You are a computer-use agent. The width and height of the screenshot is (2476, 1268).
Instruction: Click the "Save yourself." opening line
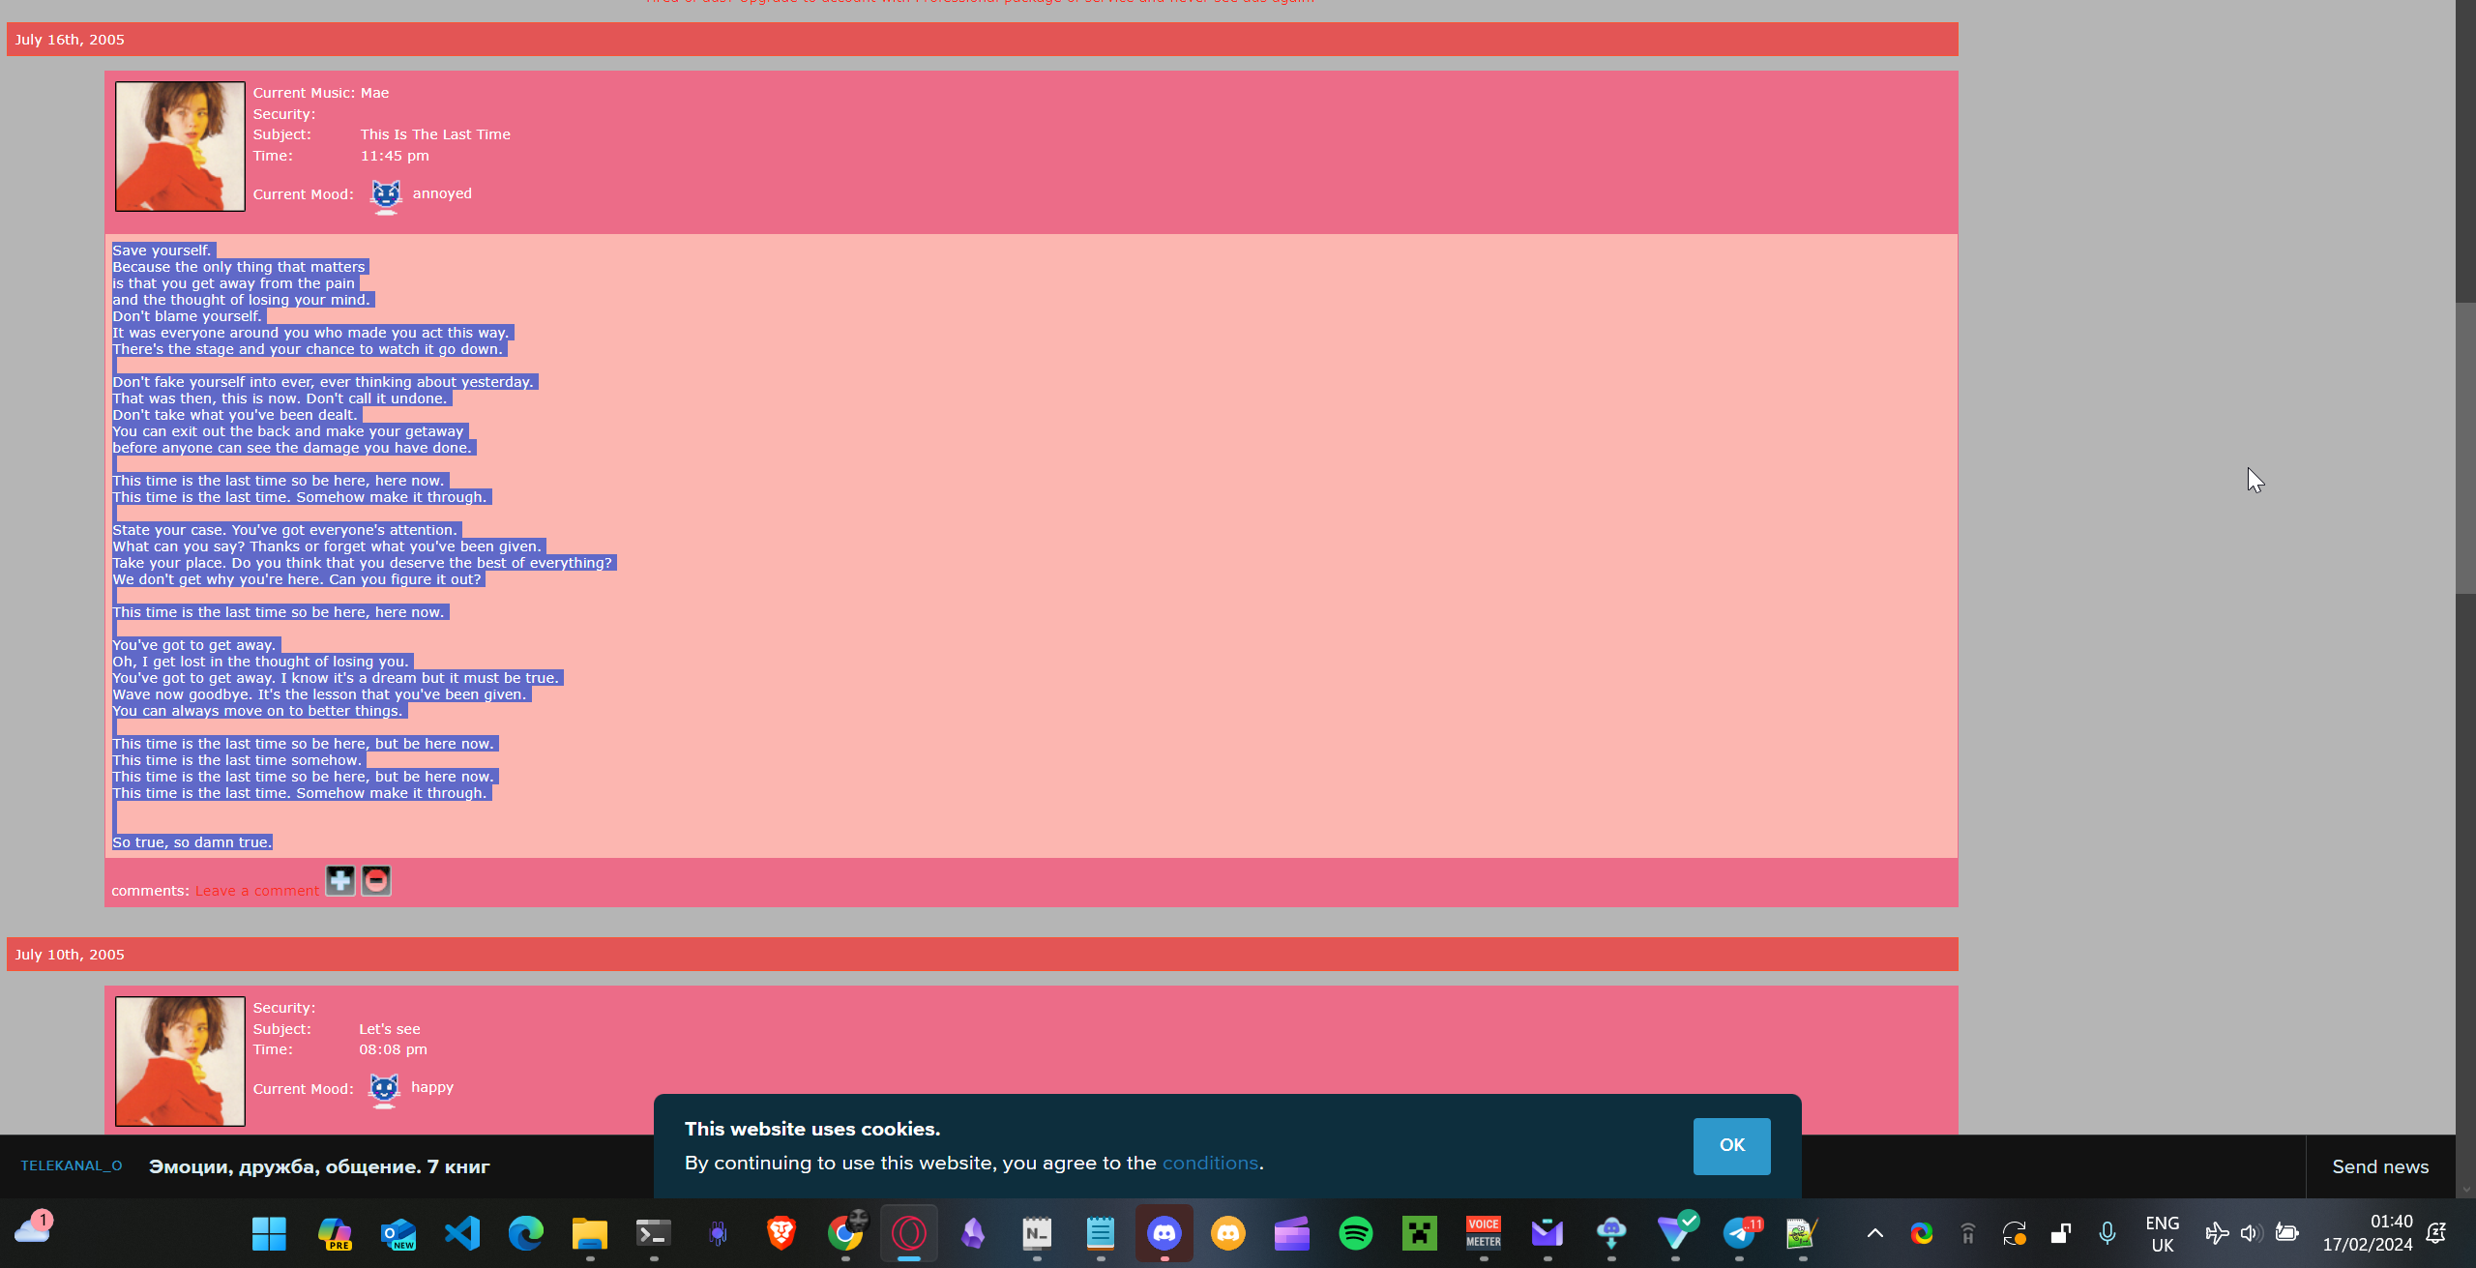(162, 251)
